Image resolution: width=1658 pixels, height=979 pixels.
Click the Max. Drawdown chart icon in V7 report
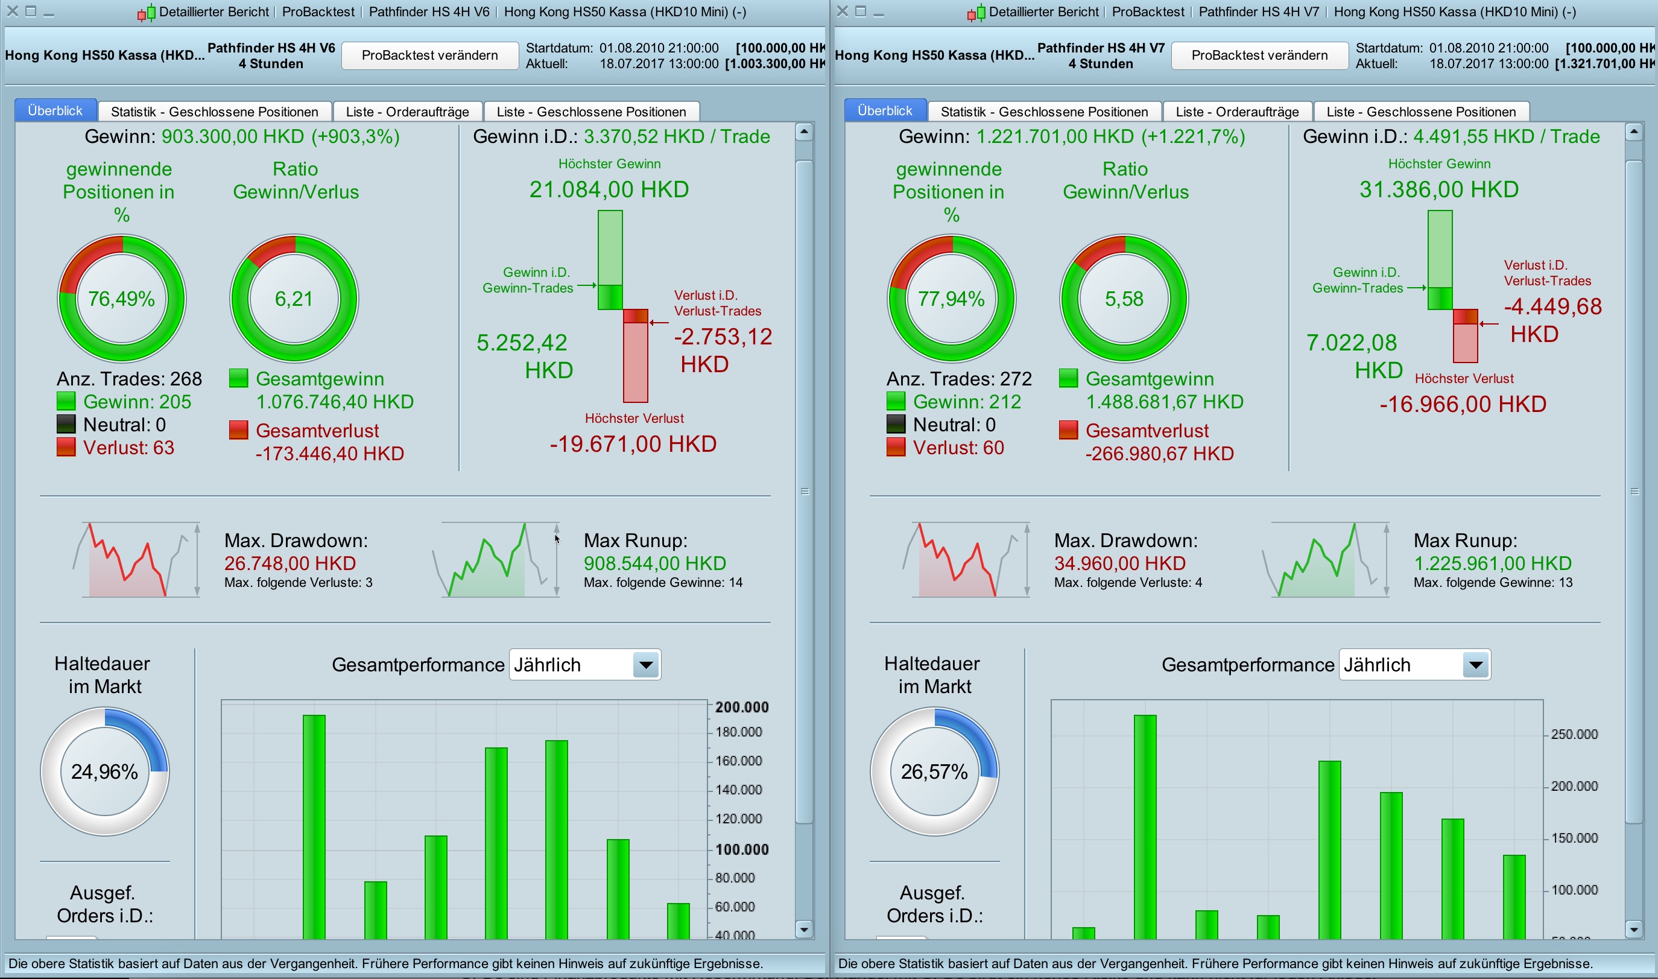[x=966, y=559]
